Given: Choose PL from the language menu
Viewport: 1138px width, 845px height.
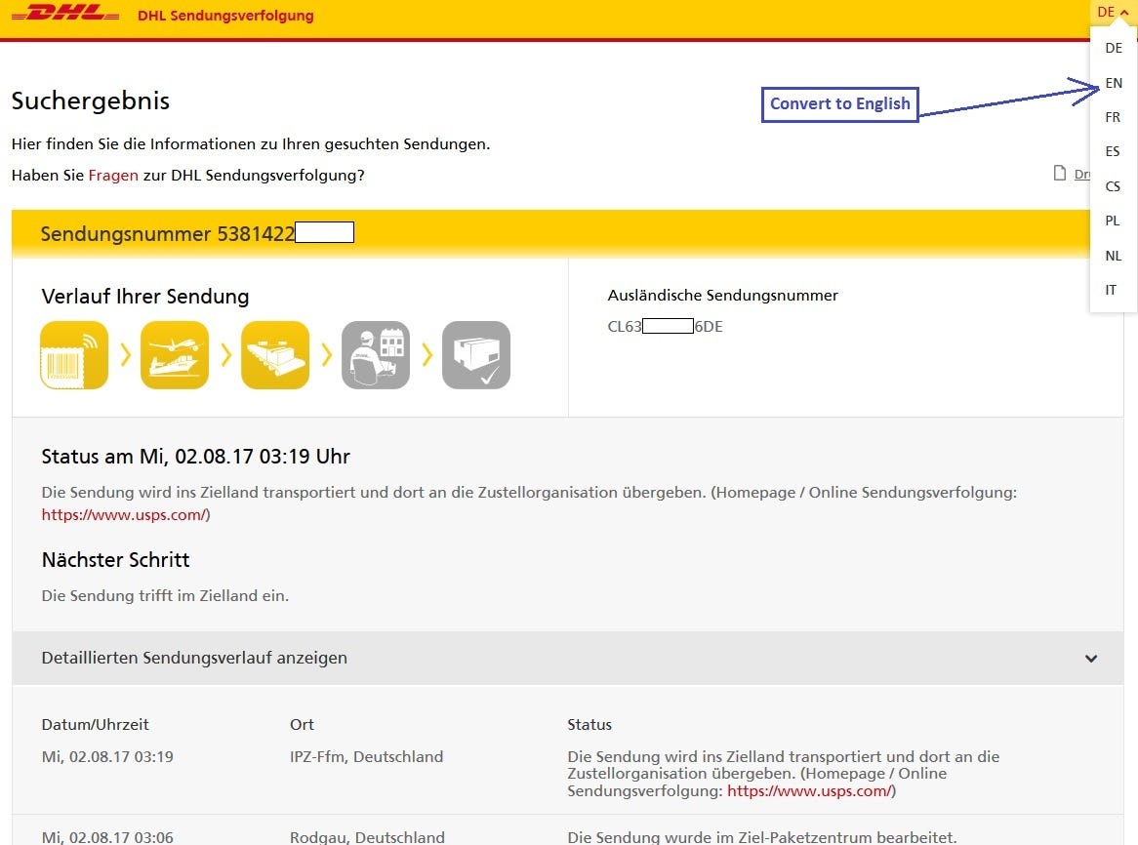Looking at the screenshot, I should coord(1112,221).
